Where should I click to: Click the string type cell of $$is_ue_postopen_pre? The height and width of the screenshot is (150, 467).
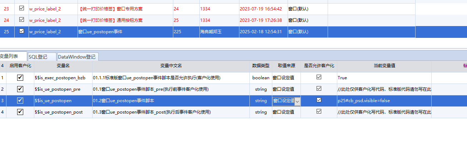(x=261, y=89)
